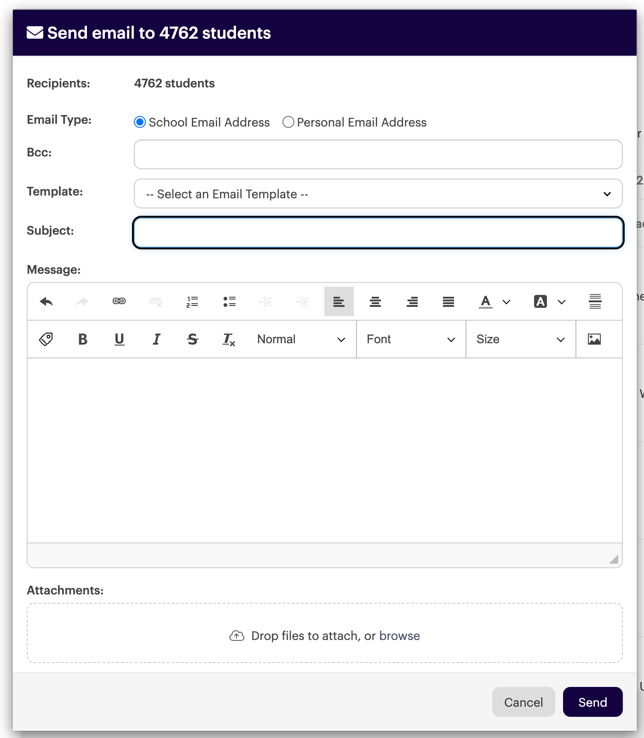The image size is (644, 738).
Task: Select Personal Email Address radio option
Action: [288, 122]
